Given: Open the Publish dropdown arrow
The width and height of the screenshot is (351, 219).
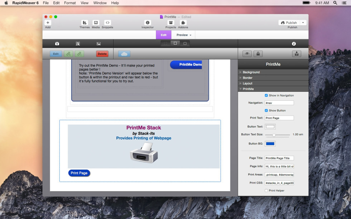Looking at the screenshot, I should pyautogui.click(x=303, y=23).
